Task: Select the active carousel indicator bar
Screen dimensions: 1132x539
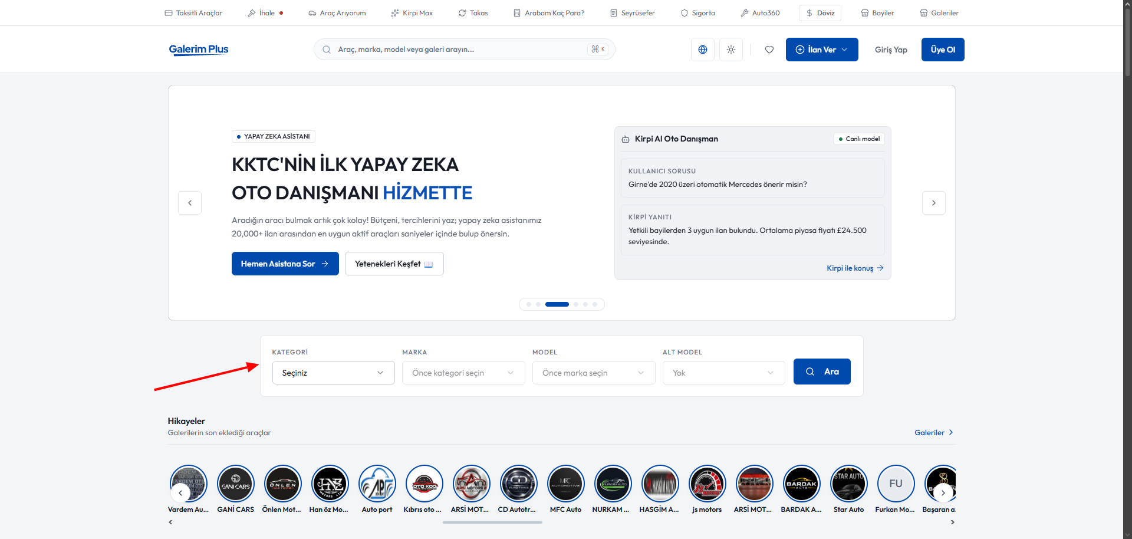Action: [557, 304]
